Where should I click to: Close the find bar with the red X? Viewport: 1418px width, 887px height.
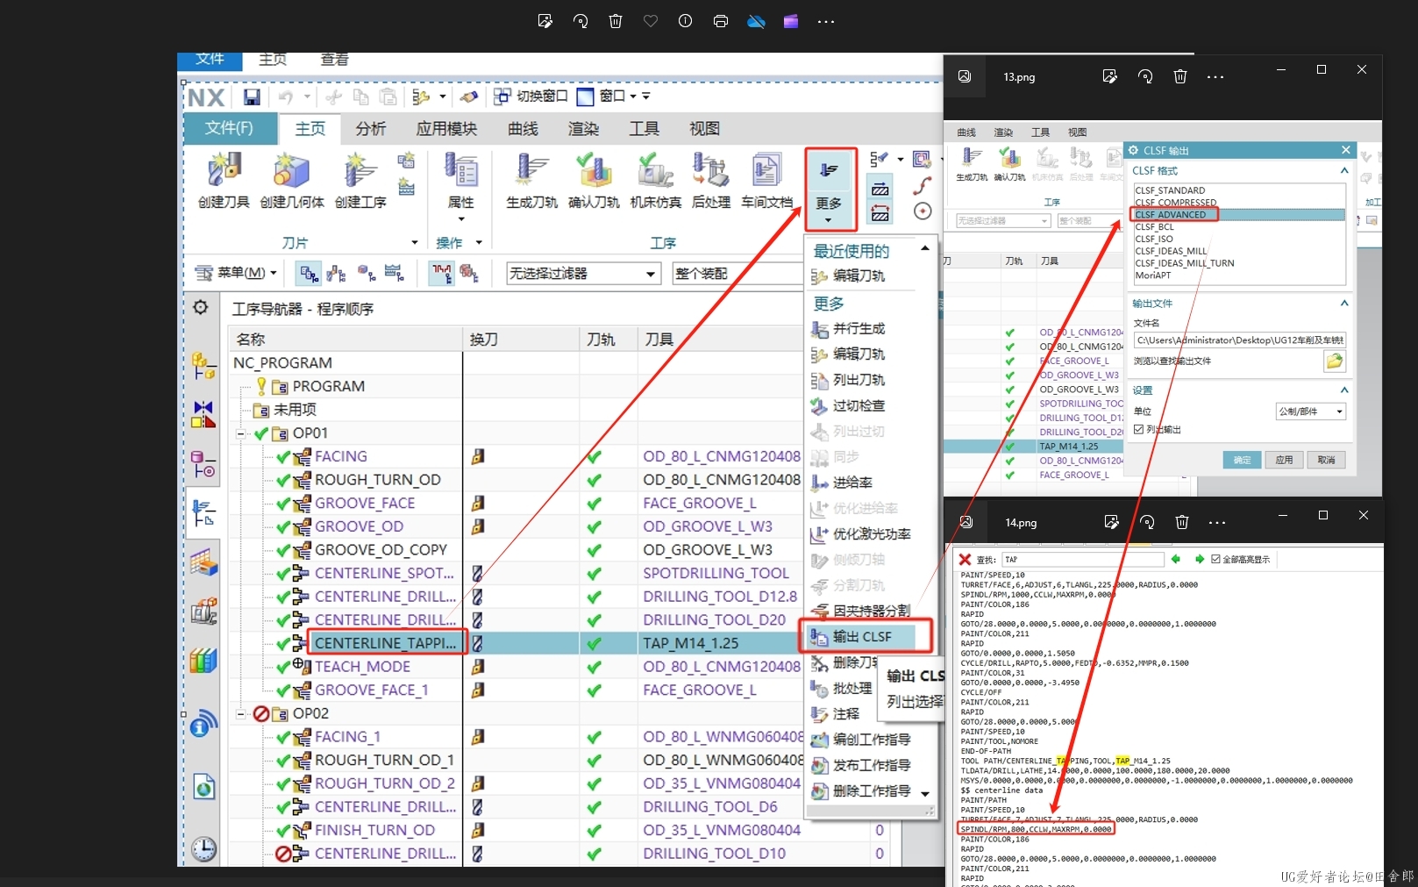(x=965, y=560)
